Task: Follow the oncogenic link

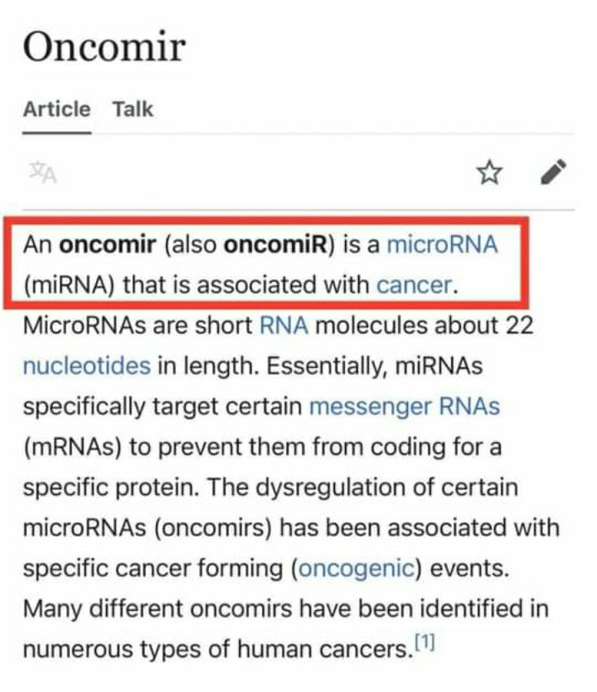Action: pyautogui.click(x=356, y=569)
